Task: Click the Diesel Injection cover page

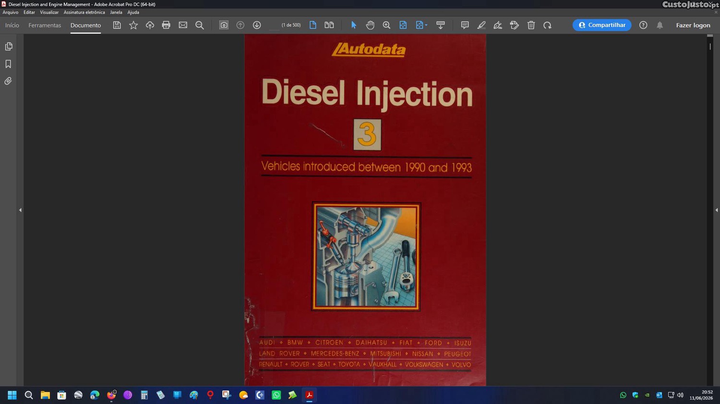Action: pos(365,210)
